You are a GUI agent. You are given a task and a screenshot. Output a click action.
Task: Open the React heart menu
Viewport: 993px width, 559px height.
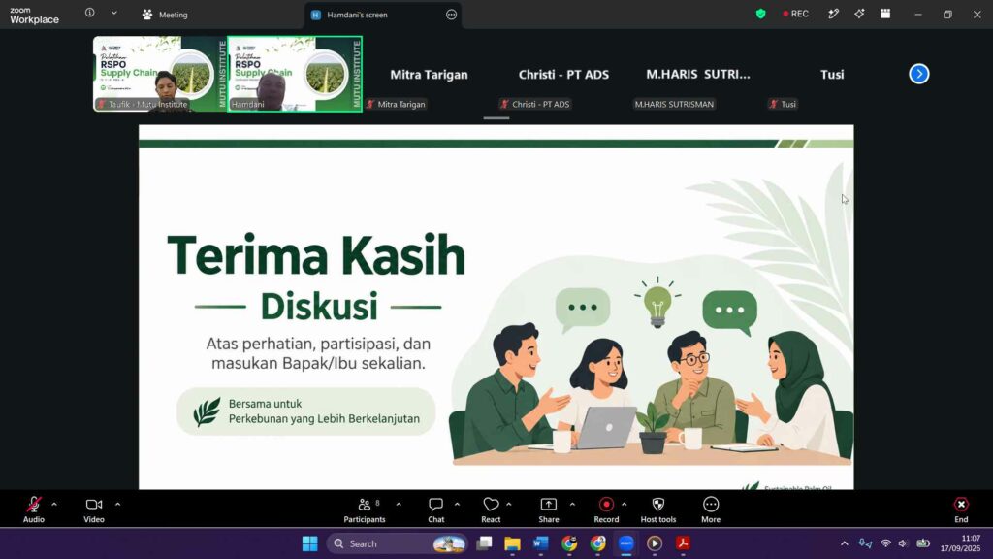[x=491, y=509]
